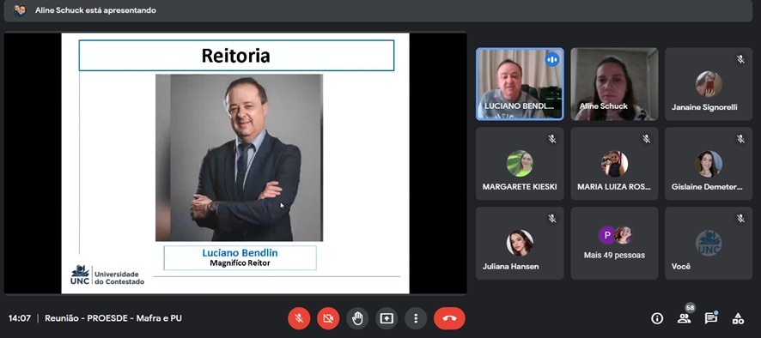Click the Juliana Hansen participant avatar
Viewport: 761px width, 338px height.
(520, 243)
